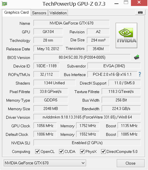Select the Graphics Card tab
This screenshot has height=170, width=148.
16,13
